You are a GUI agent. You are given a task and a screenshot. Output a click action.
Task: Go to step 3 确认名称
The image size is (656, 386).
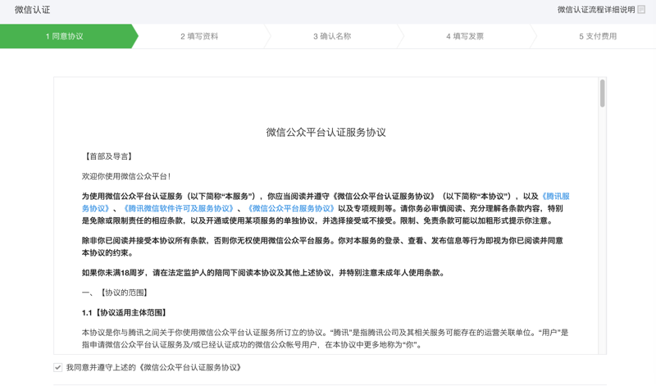332,36
